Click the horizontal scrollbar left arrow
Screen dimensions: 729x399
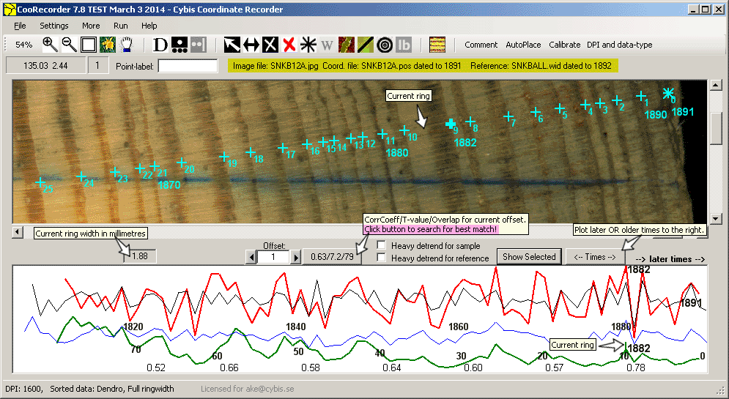point(18,231)
